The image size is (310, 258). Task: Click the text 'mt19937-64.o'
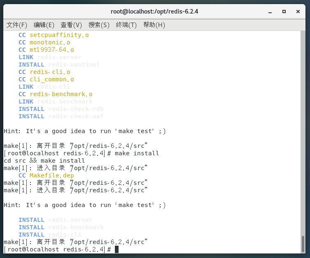(52, 50)
